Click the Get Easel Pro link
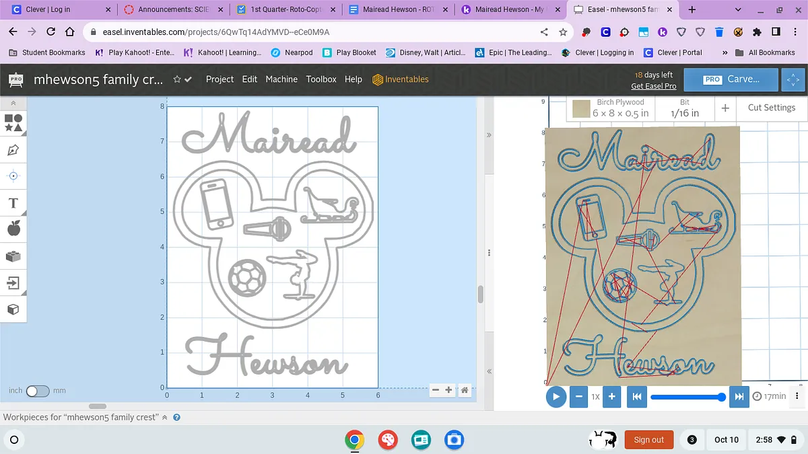This screenshot has width=808, height=454. (x=653, y=86)
